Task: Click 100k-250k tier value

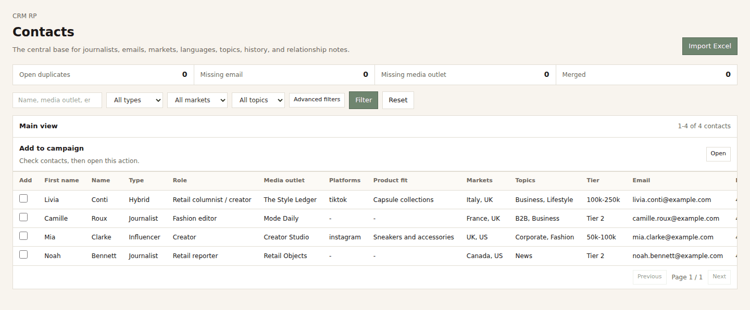Action: click(603, 200)
